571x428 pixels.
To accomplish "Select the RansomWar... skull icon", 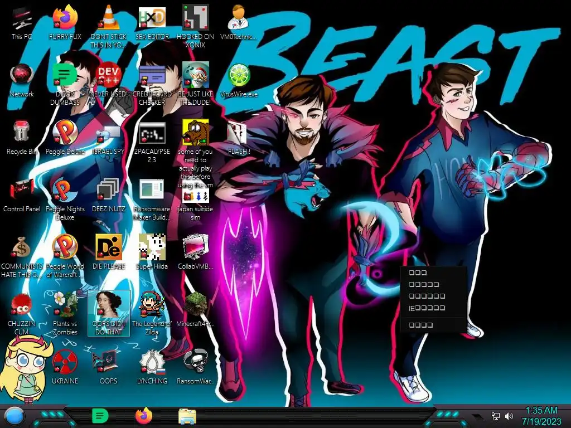I will [x=195, y=367].
